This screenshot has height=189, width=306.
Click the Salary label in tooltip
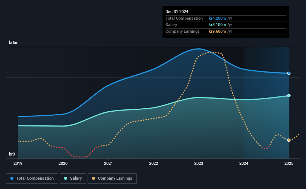(171, 25)
